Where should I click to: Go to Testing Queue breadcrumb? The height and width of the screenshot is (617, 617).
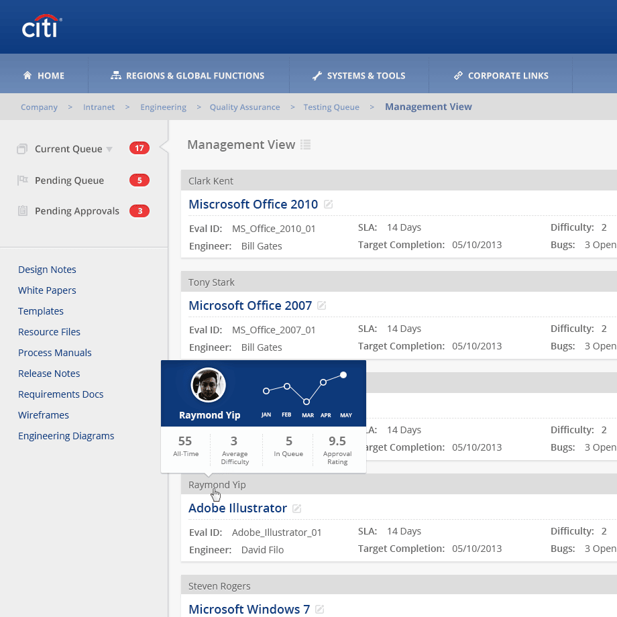(x=331, y=107)
